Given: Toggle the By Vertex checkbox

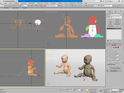Looking at the screenshot, I should (x=108, y=50).
